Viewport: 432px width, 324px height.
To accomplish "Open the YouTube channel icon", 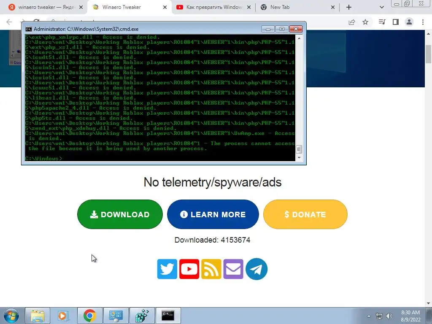I will [189, 269].
